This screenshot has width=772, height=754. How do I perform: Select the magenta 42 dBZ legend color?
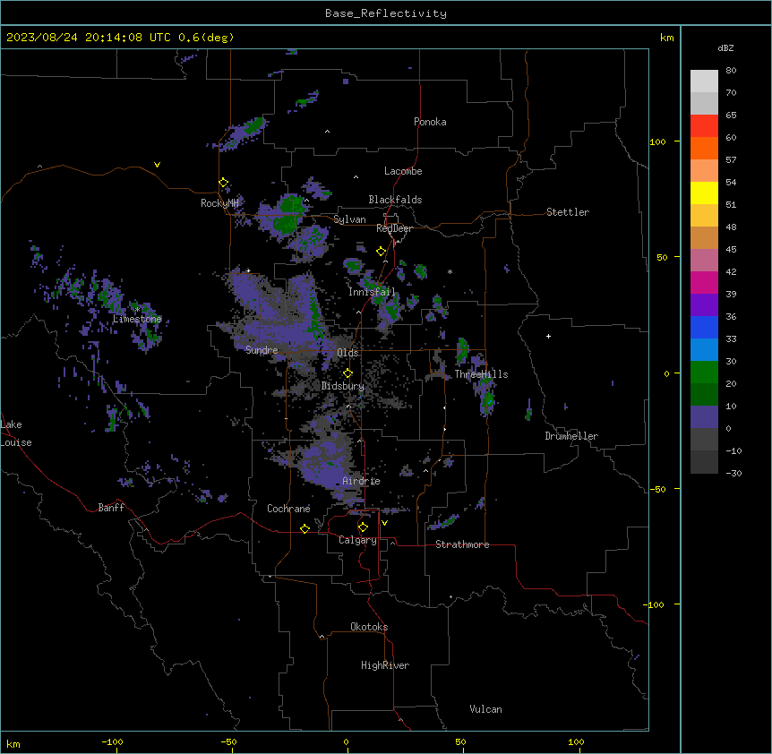click(x=704, y=282)
